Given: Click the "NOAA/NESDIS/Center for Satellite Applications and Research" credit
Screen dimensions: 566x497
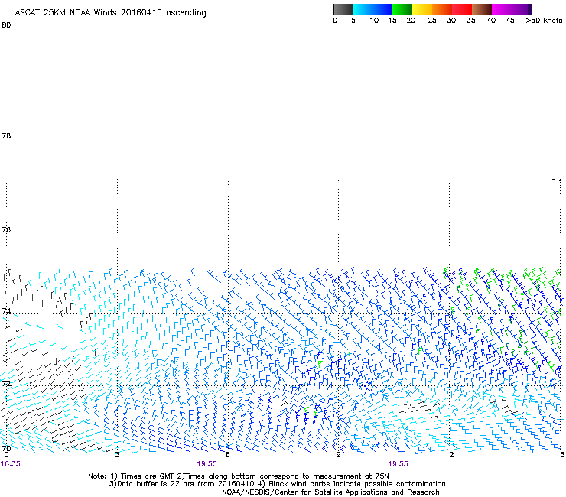Looking at the screenshot, I should (330, 492).
